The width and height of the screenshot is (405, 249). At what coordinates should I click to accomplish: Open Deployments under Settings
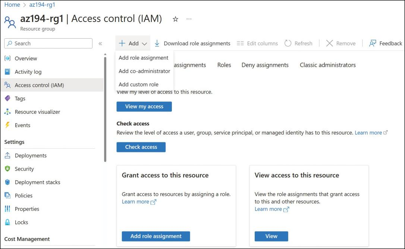tap(31, 155)
